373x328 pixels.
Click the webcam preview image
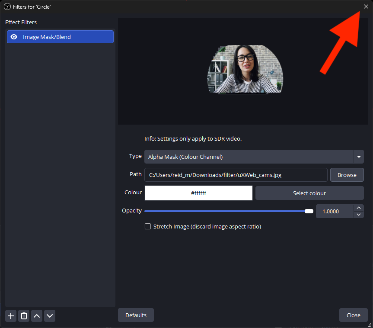click(x=245, y=69)
